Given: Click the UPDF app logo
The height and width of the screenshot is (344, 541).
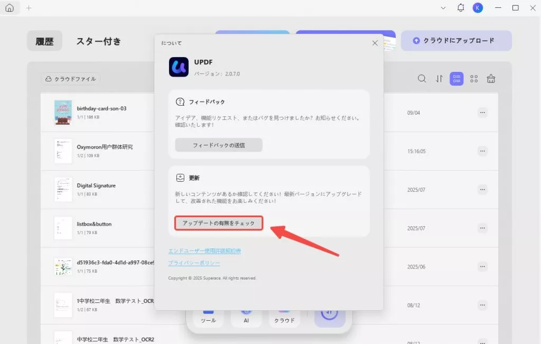Looking at the screenshot, I should pyautogui.click(x=179, y=67).
